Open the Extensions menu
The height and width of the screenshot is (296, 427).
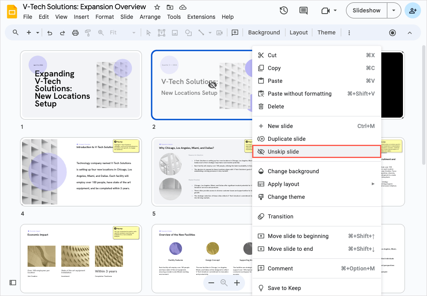201,17
